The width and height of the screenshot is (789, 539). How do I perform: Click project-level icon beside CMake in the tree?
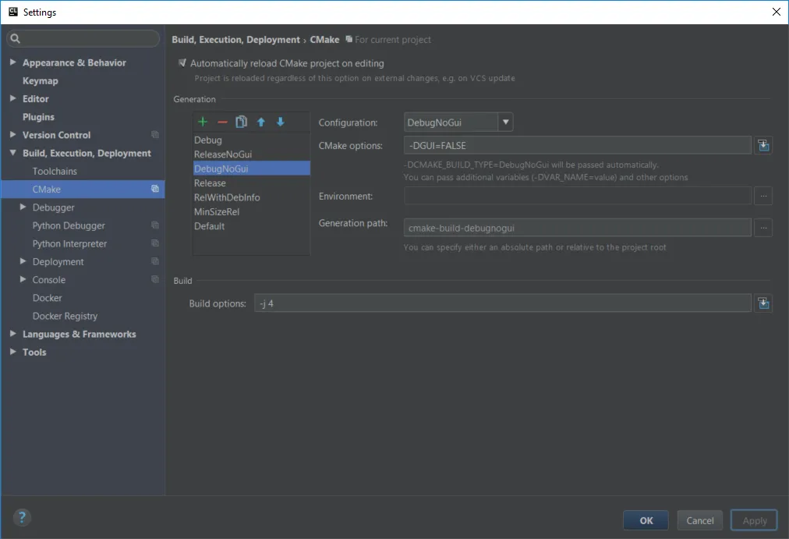pos(155,189)
